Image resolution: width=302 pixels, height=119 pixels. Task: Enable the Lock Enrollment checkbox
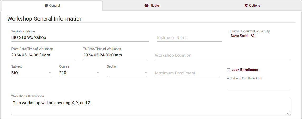229,70
